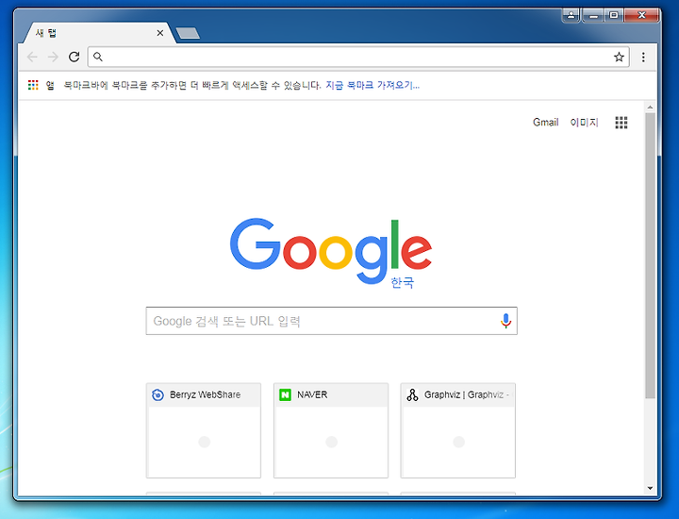Click the magnifier icon in address bar
679x519 pixels.
98,57
